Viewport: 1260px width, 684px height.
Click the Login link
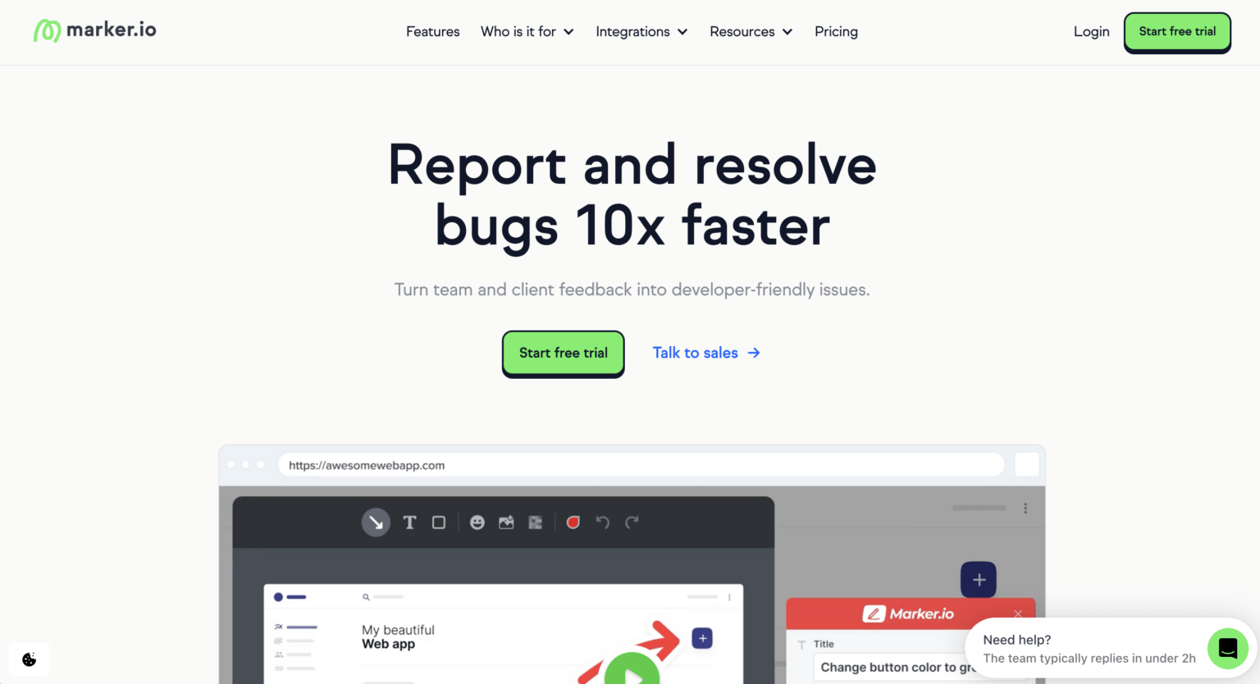coord(1091,31)
